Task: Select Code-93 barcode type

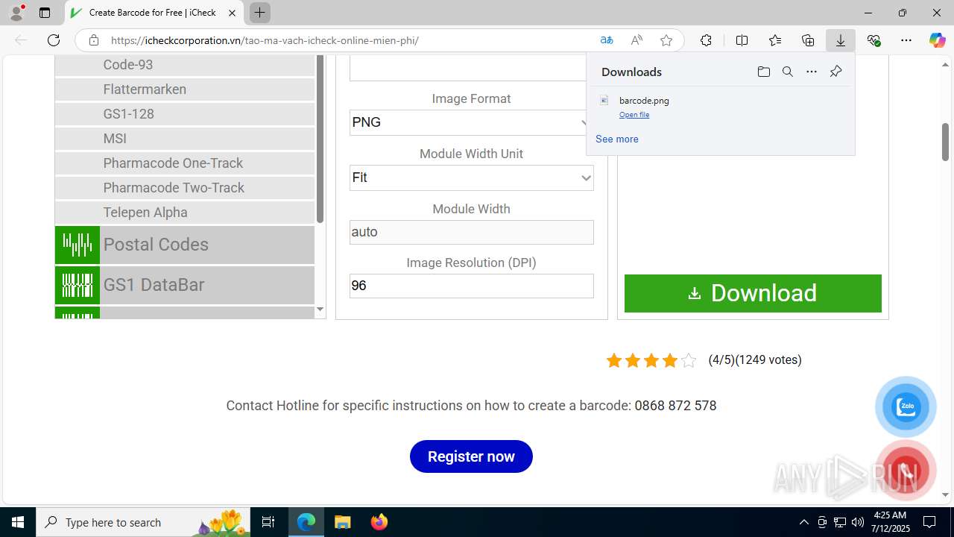Action: tap(185, 65)
